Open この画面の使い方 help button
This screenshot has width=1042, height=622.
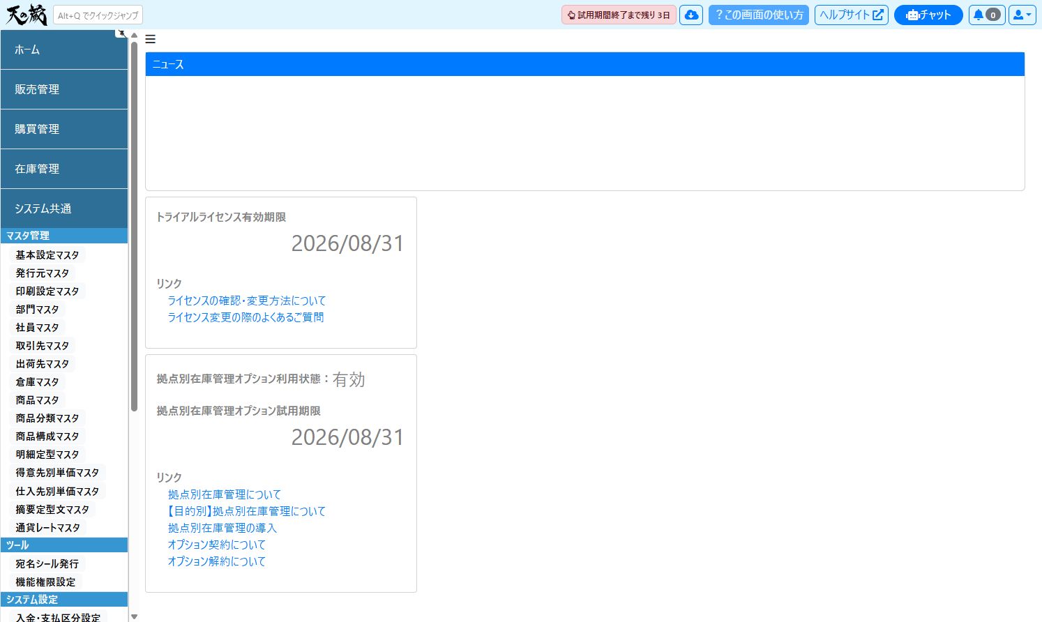point(759,15)
